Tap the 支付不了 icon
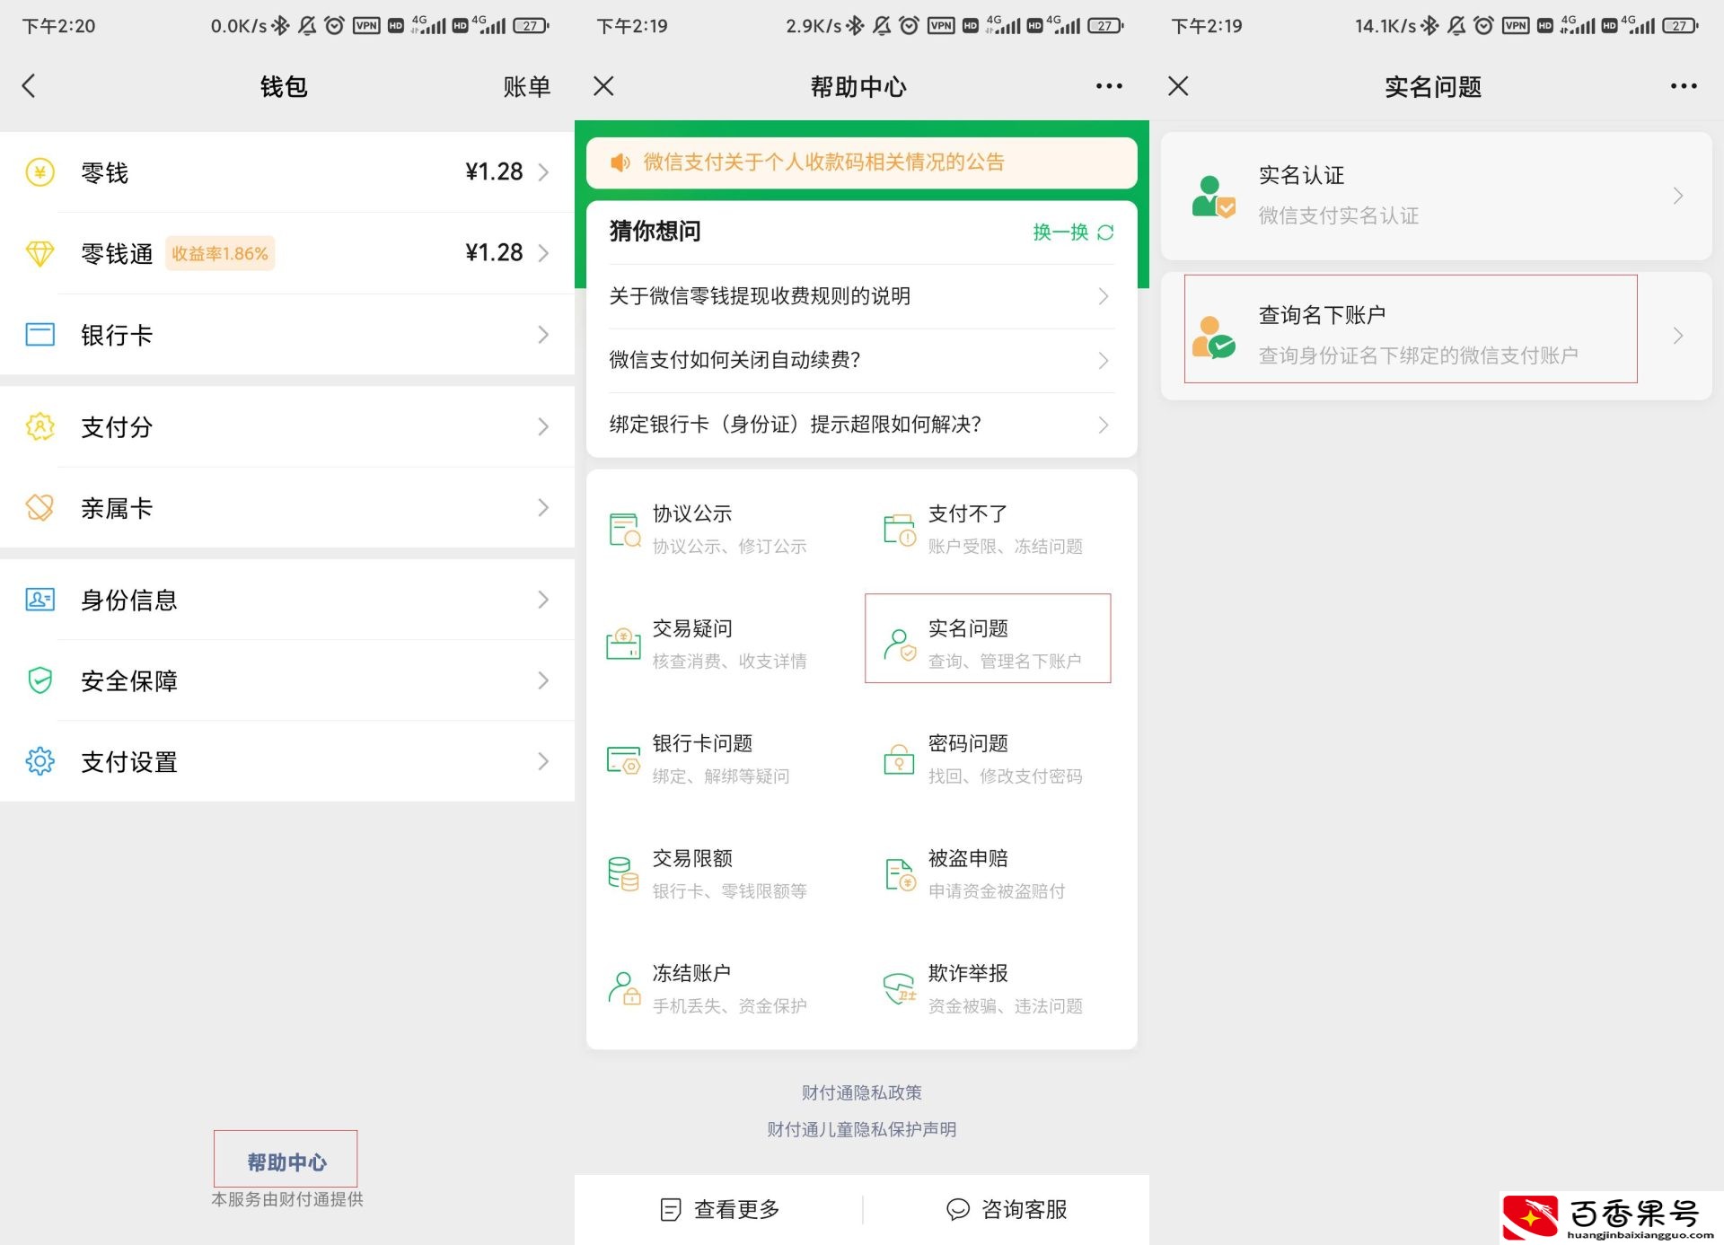 click(x=900, y=530)
